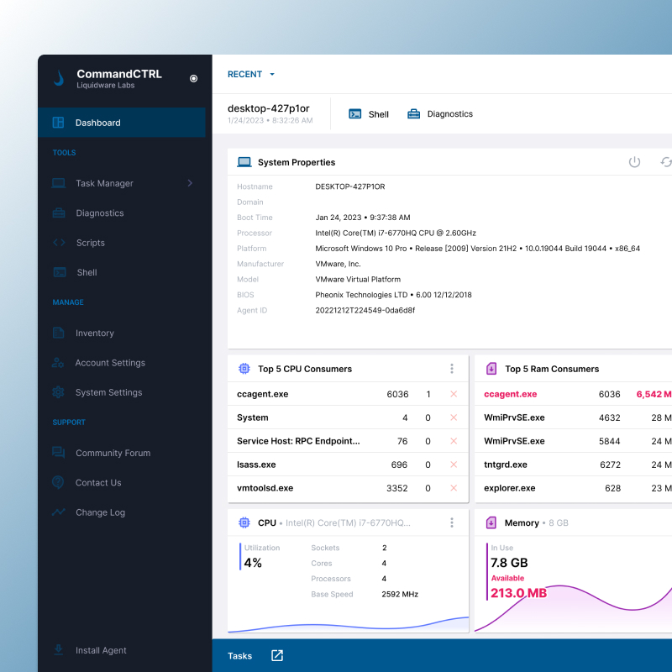Image resolution: width=672 pixels, height=672 pixels.
Task: Expand the Task Manager submenu chevron
Action: 191,183
